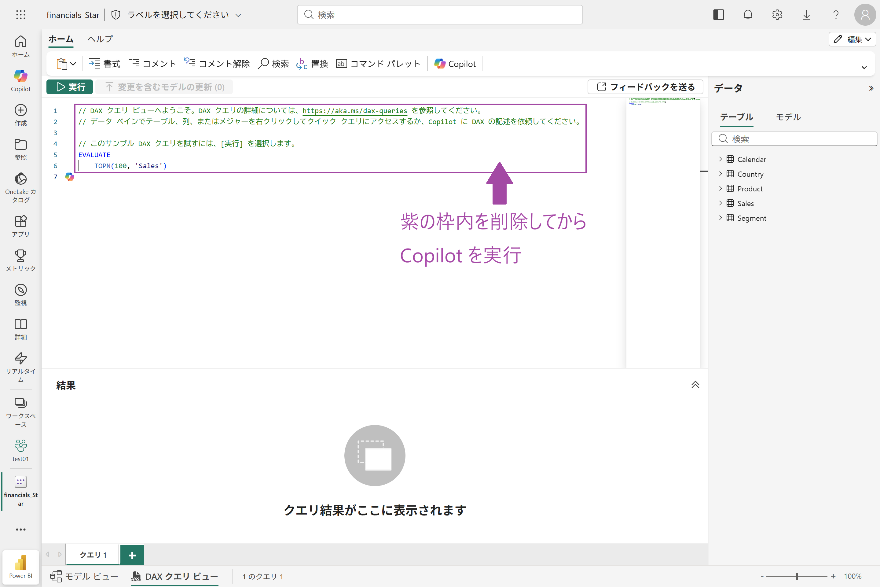Image resolution: width=880 pixels, height=587 pixels.
Task: Open the ヘルプ ribbon tab
Action: tap(100, 39)
